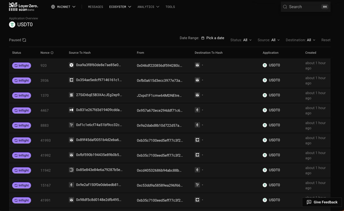Click the destination chain icon in nonce 920 row
Viewport: 344px width, 211px height.
click(x=197, y=65)
